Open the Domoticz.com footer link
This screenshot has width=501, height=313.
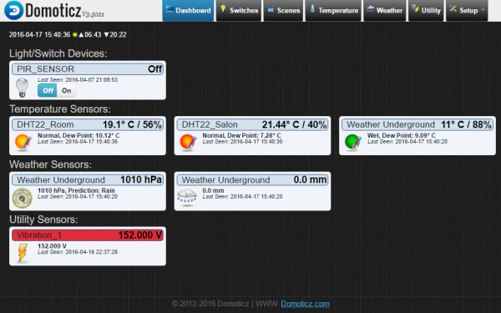point(305,304)
